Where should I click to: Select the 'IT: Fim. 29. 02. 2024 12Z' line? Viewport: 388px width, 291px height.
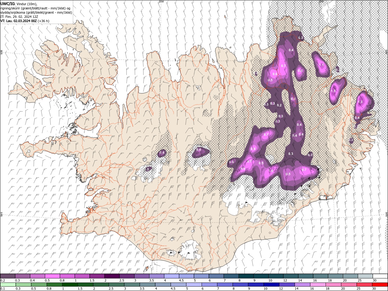19,17
